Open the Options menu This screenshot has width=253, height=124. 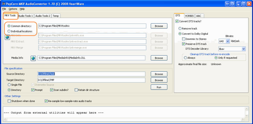pyautogui.click(x=13, y=9)
